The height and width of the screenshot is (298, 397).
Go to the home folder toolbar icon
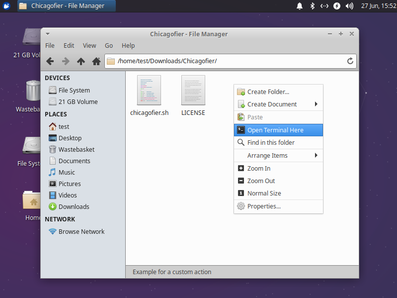pyautogui.click(x=96, y=61)
